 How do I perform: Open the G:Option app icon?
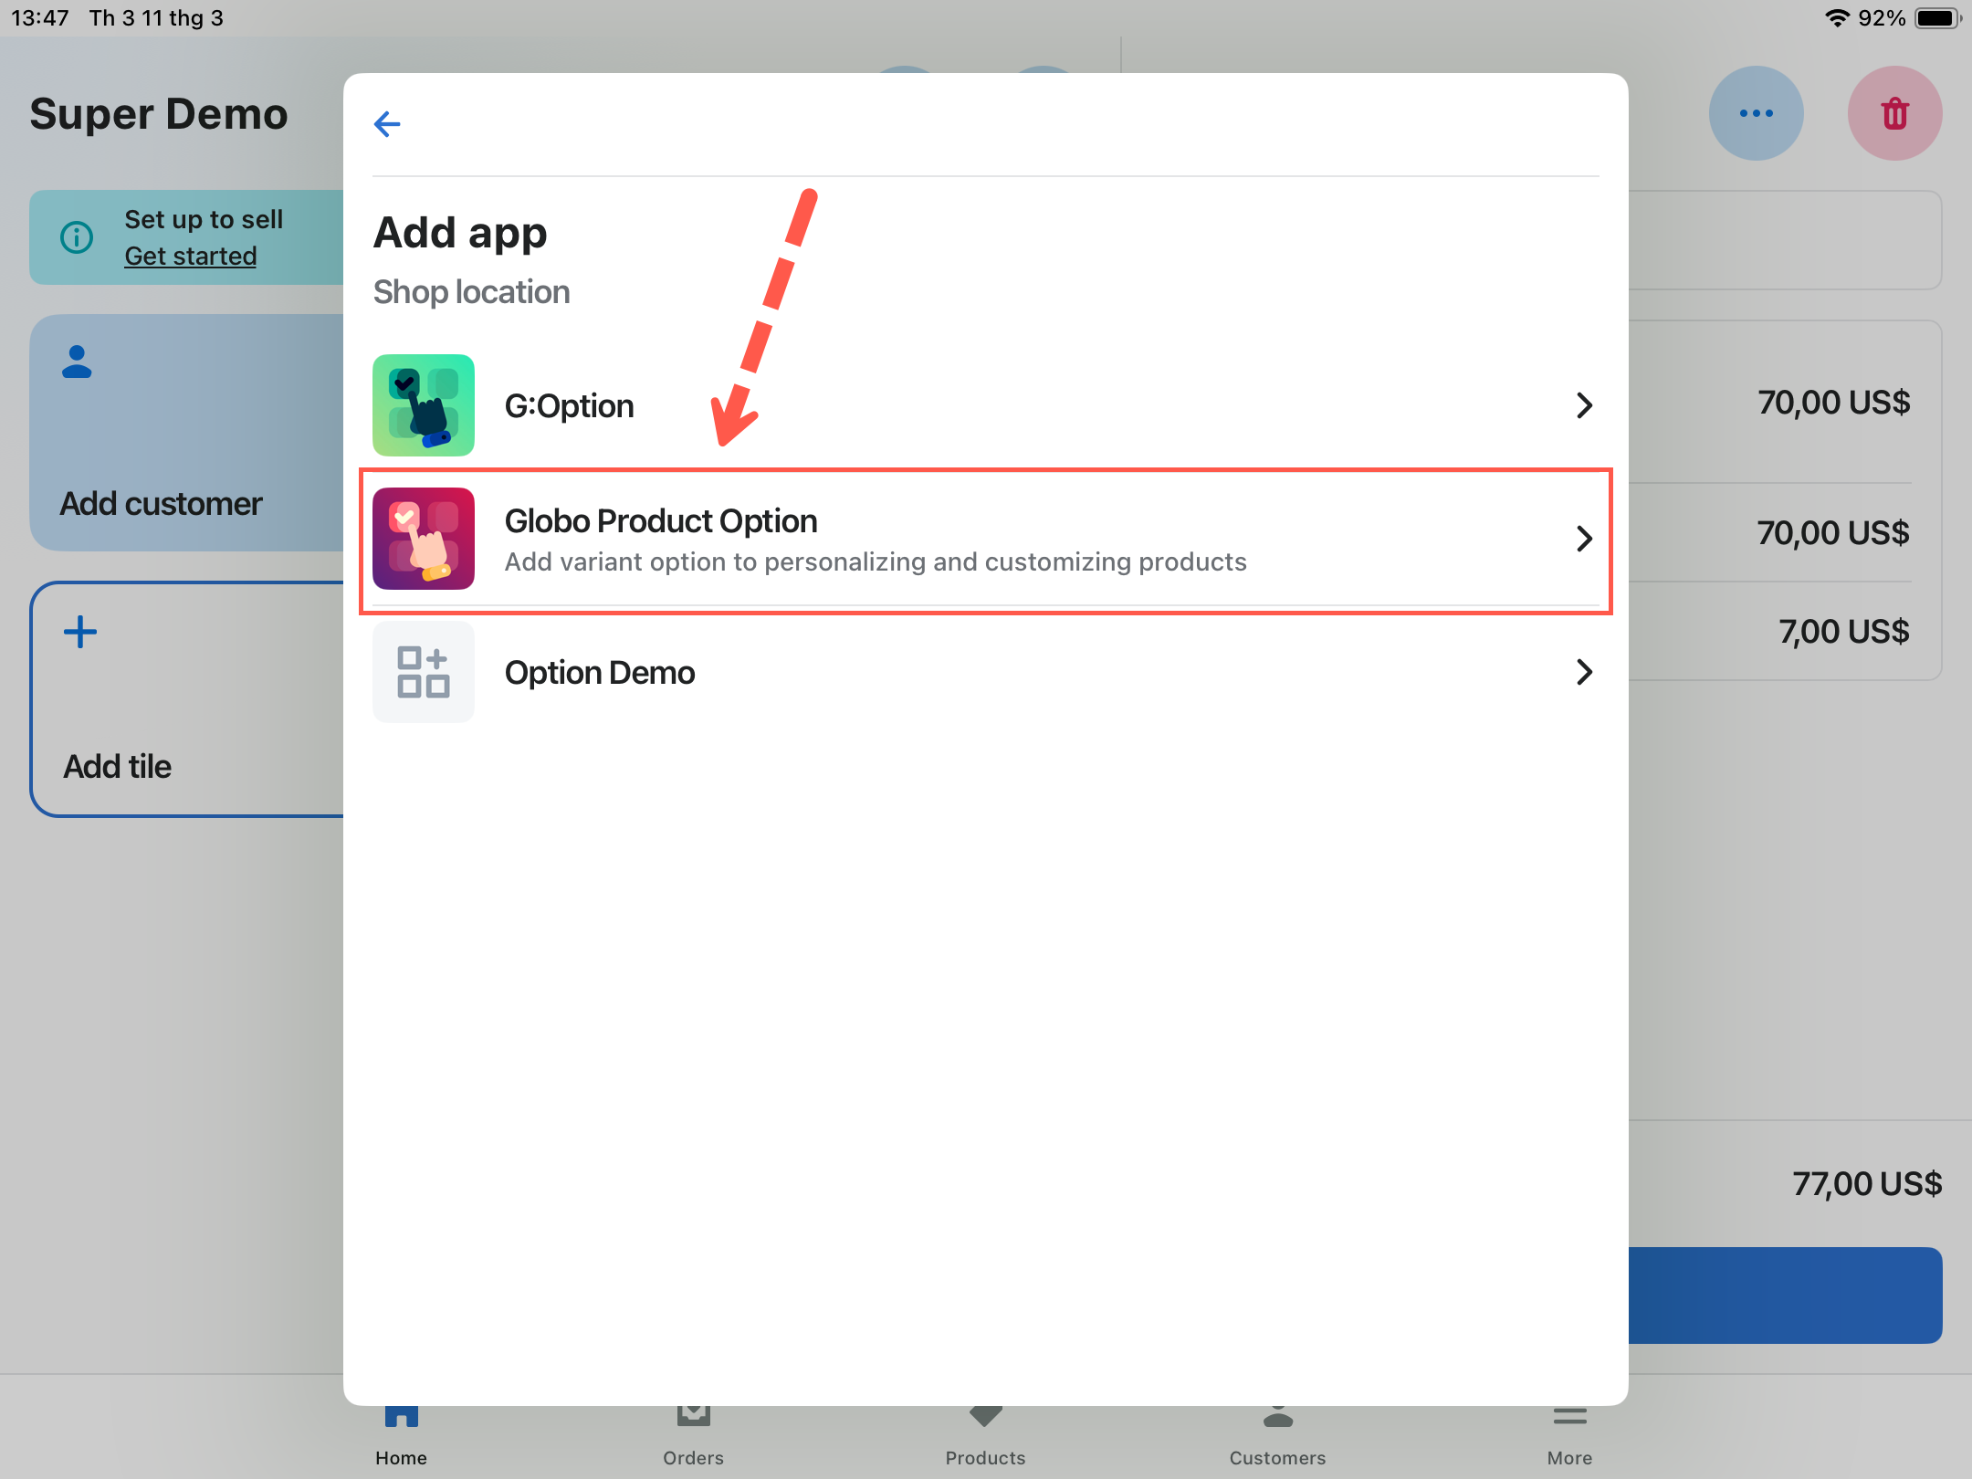pos(424,405)
